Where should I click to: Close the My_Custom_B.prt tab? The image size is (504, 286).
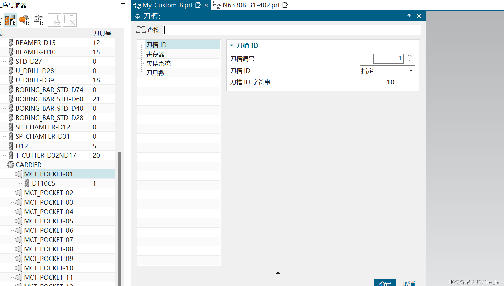(x=206, y=5)
